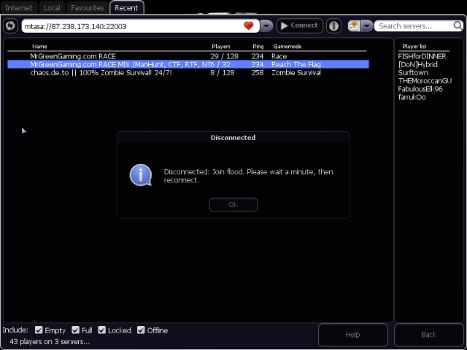Uncheck the Locked servers checkbox
This screenshot has height=350, width=467.
click(102, 330)
